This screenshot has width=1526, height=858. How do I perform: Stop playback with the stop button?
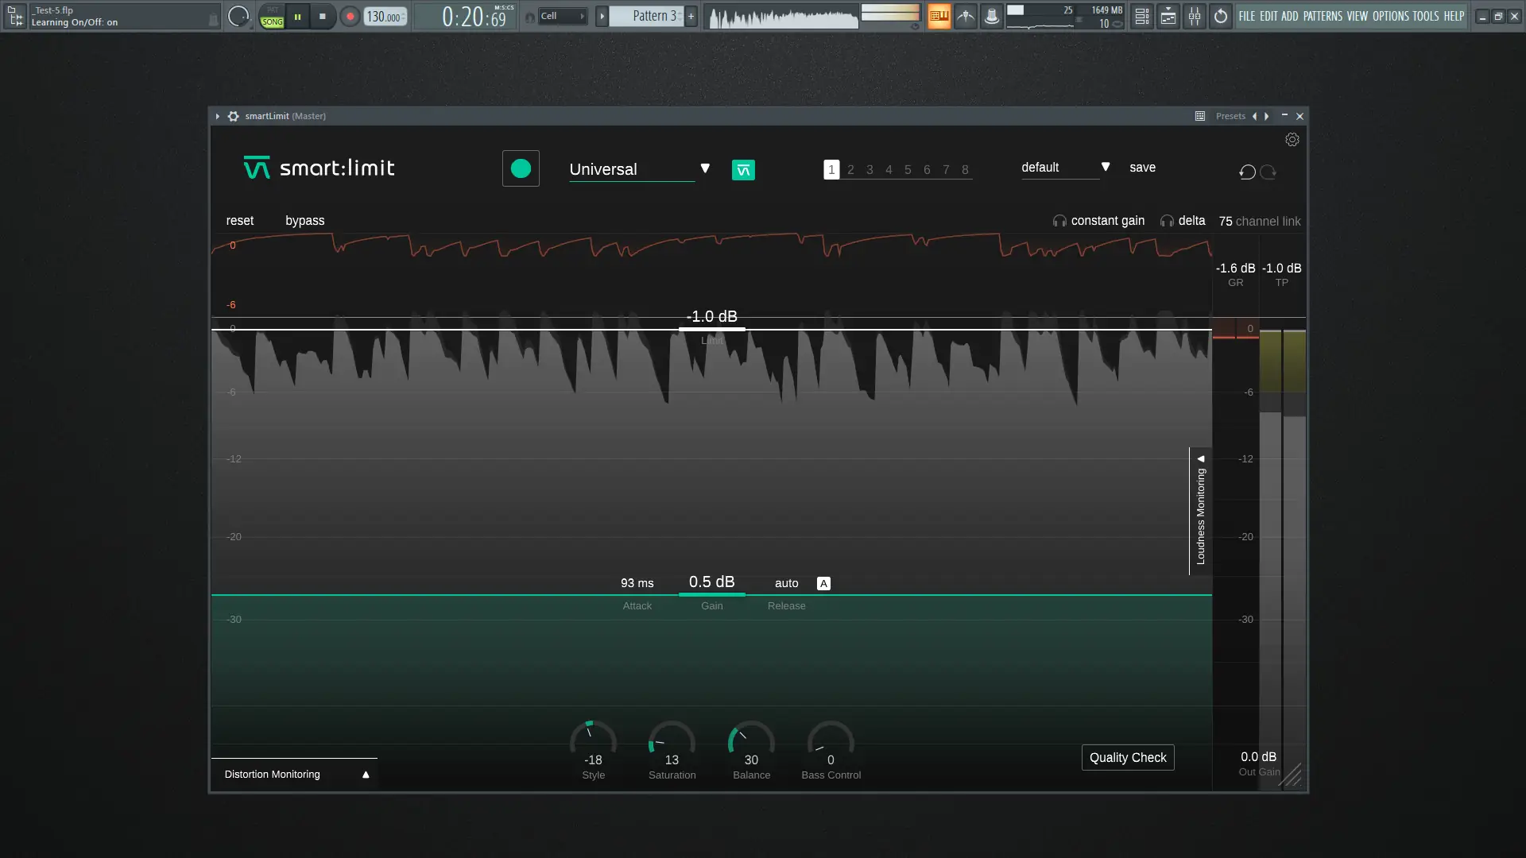coord(322,16)
